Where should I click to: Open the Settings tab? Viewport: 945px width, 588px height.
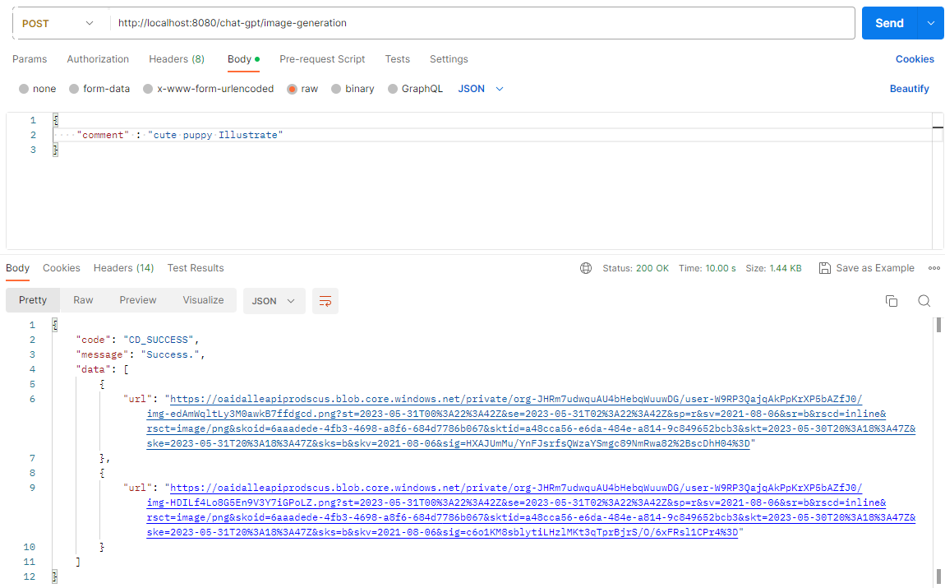[x=449, y=59]
